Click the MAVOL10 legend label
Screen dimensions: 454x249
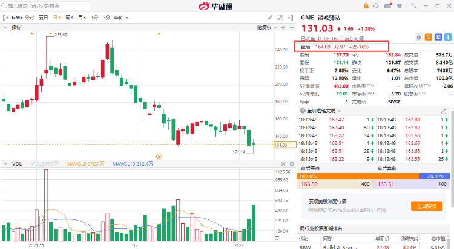[133, 164]
